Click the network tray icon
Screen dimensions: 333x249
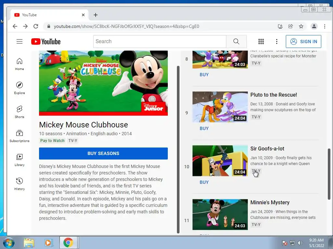[x=292, y=243]
